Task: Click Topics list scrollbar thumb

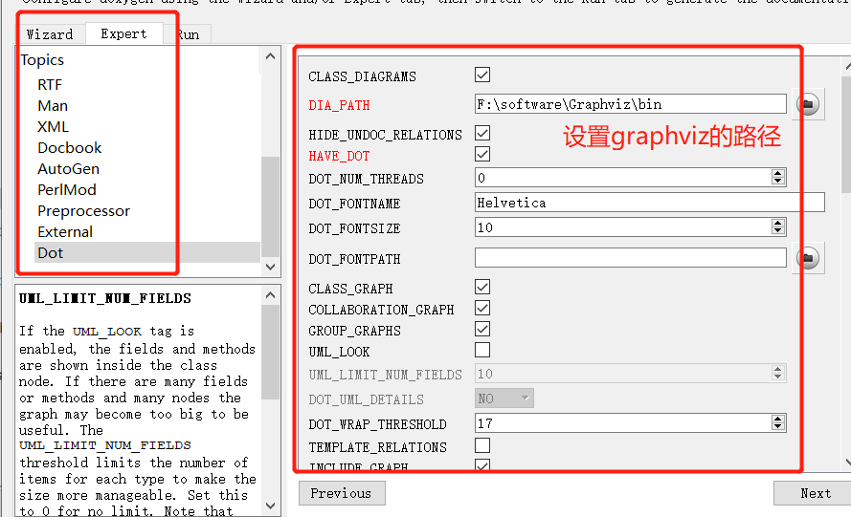Action: 270,206
